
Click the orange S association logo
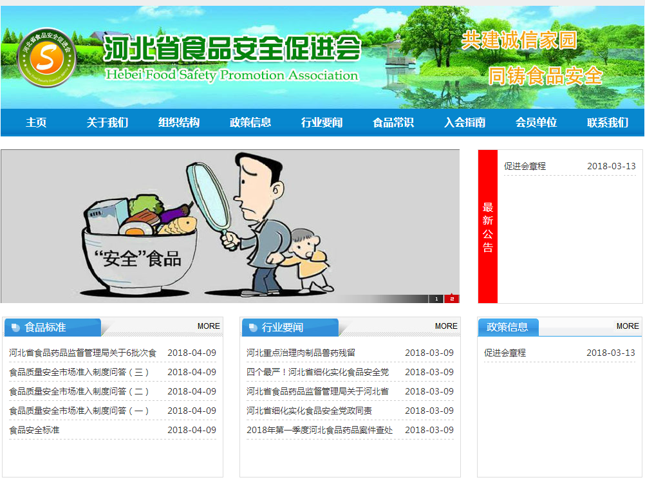pyautogui.click(x=46, y=57)
